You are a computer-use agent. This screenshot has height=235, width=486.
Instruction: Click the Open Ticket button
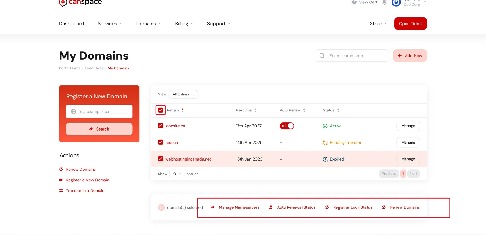coord(411,24)
